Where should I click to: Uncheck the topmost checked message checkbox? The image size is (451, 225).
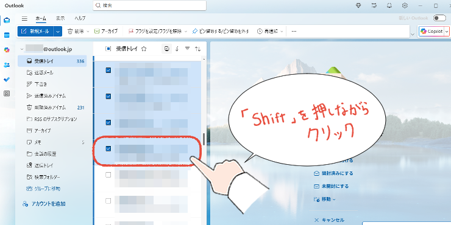click(x=108, y=70)
